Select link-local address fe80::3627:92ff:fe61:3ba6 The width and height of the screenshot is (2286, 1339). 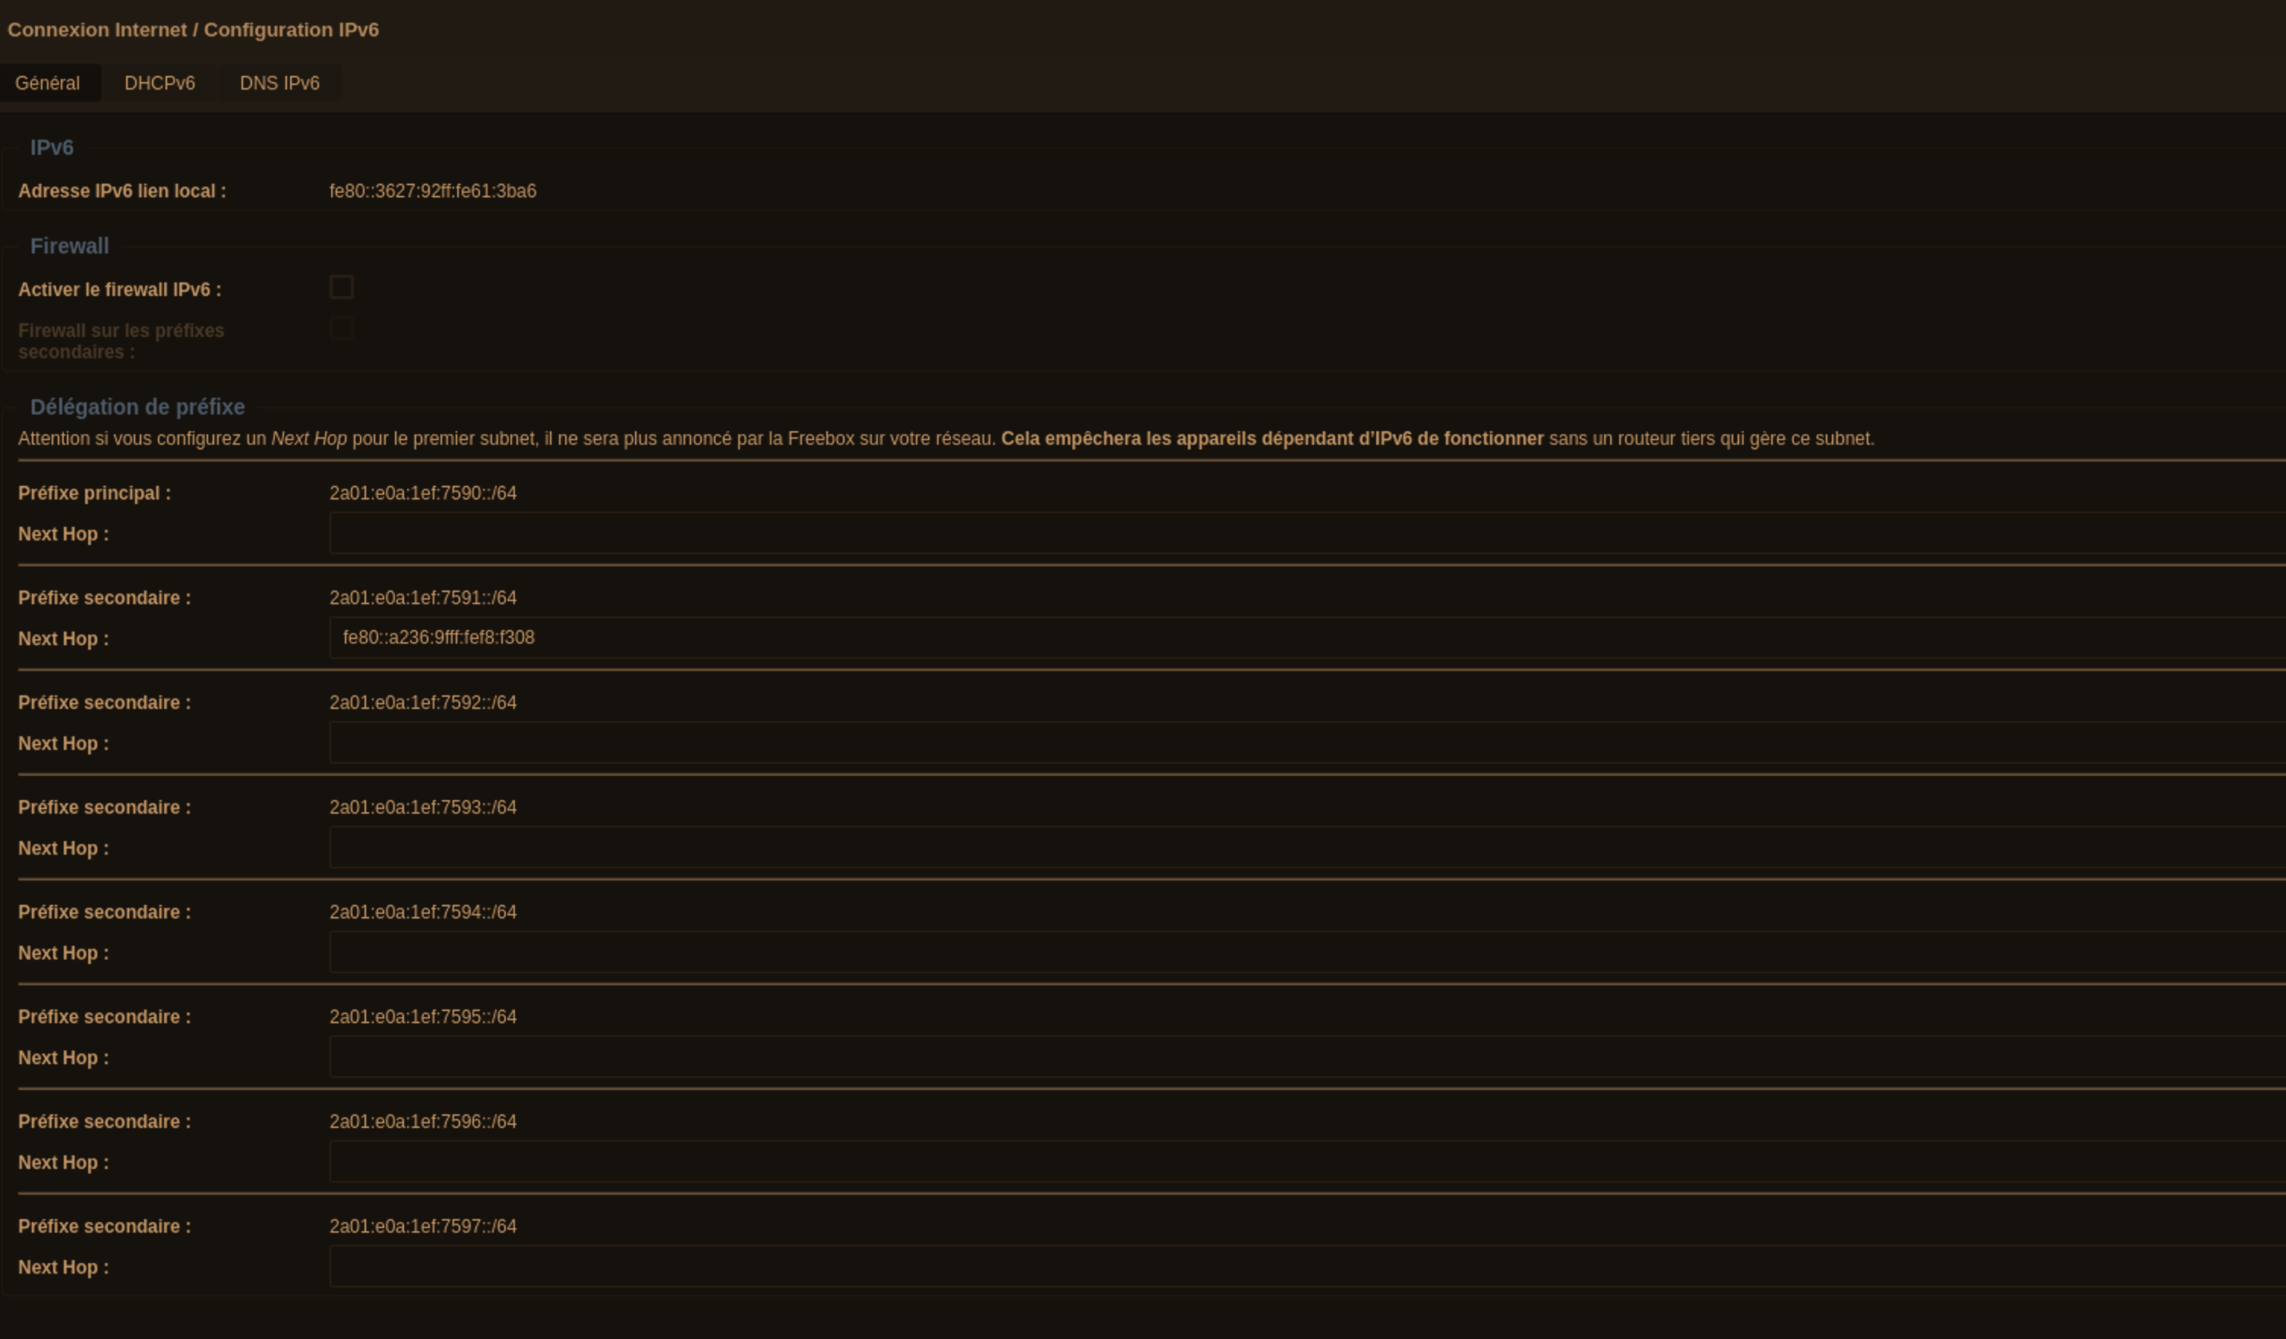tap(433, 191)
